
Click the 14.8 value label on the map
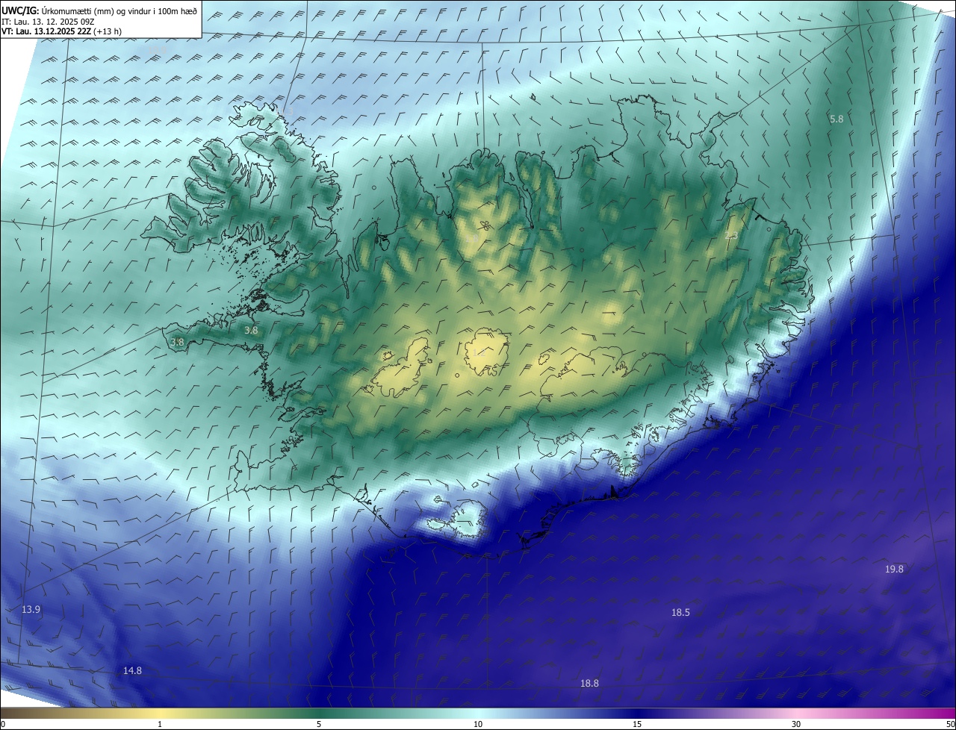(132, 670)
